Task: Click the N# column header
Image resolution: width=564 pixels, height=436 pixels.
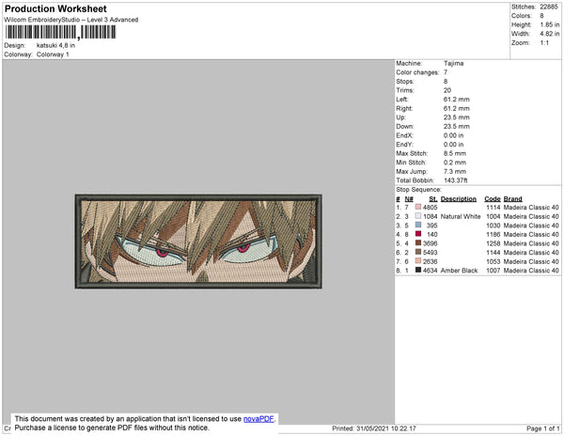Action: [x=409, y=199]
